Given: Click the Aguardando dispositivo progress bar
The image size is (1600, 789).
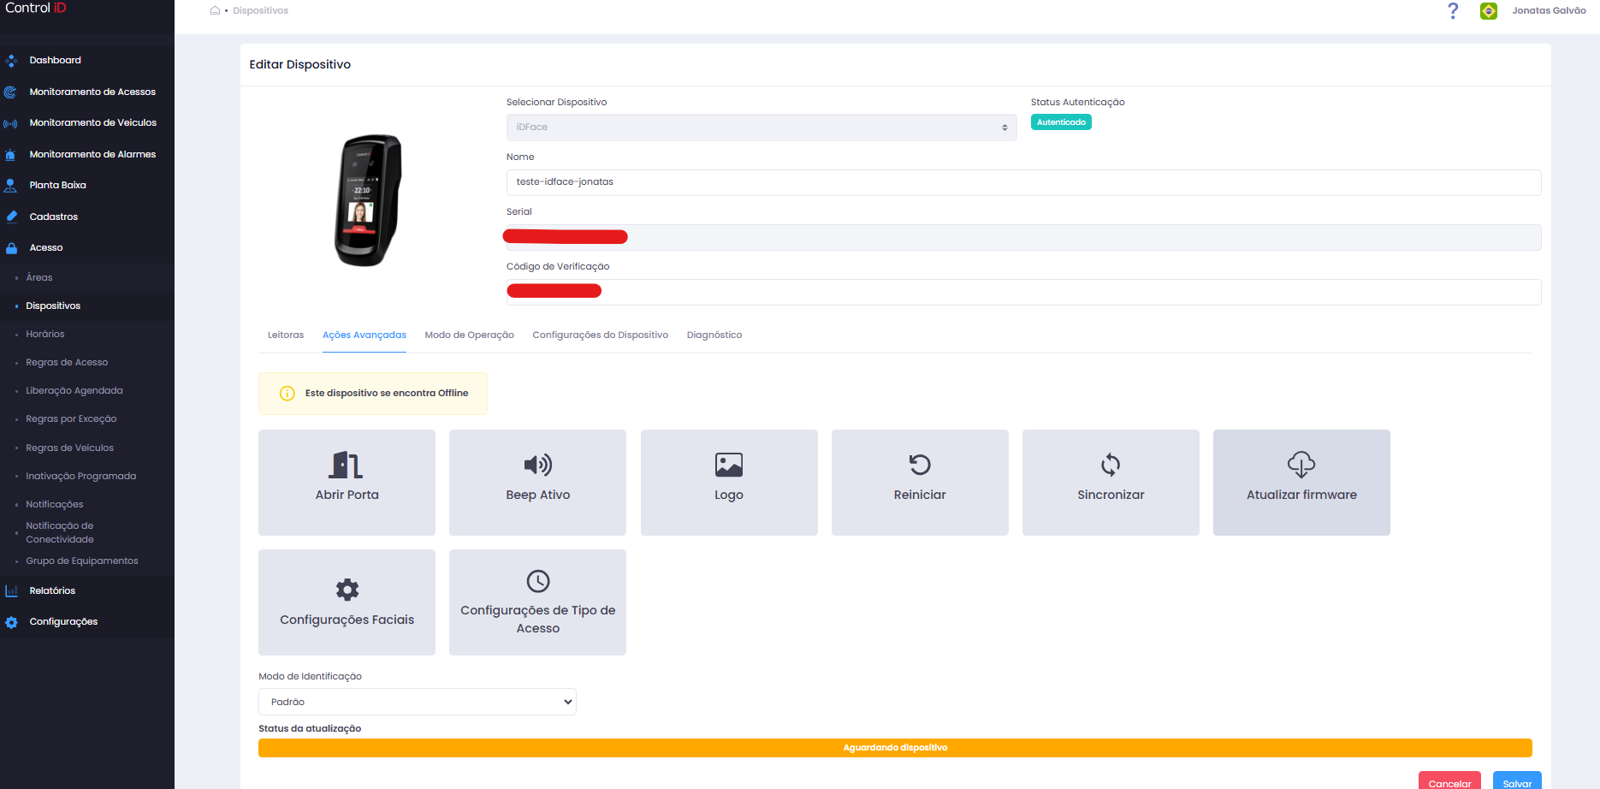Looking at the screenshot, I should [x=895, y=748].
